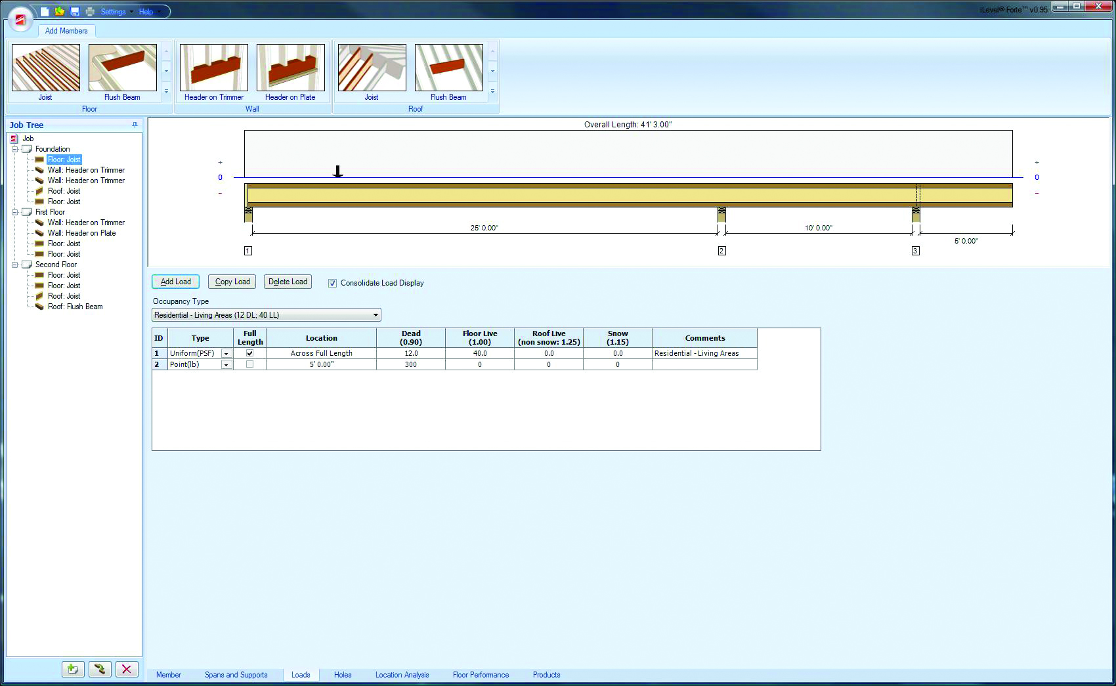
Task: Check Full Length for load row 2
Action: 249,364
